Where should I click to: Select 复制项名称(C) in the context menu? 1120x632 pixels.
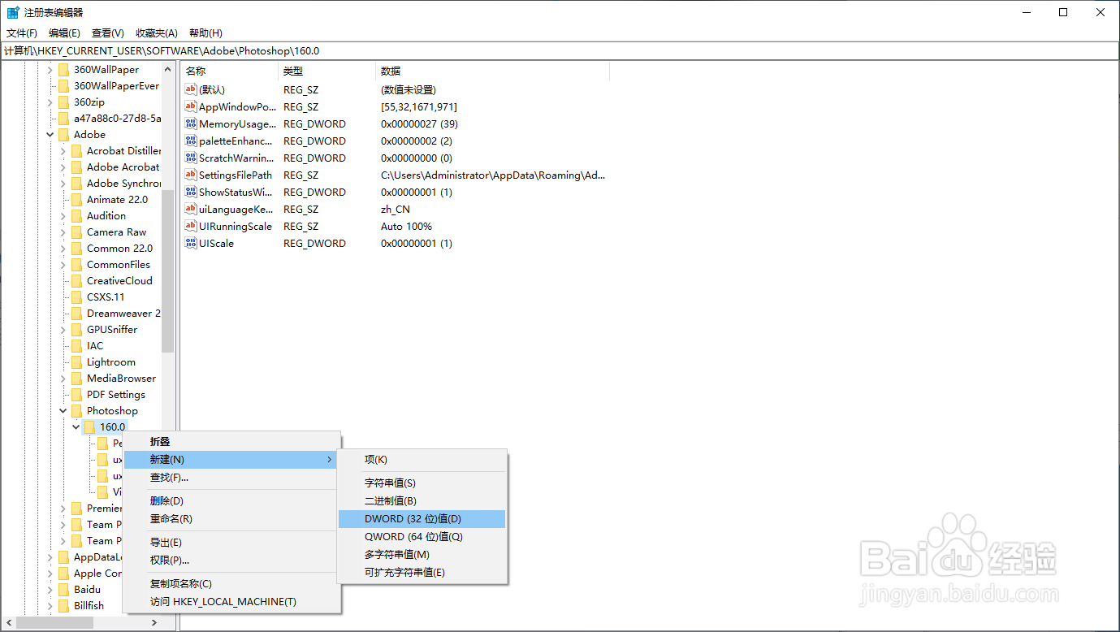(231, 584)
